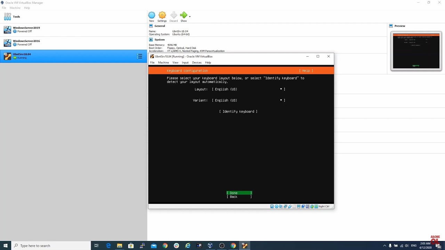
Task: Select the WindowsServer2019 virtual machine
Action: (73, 30)
